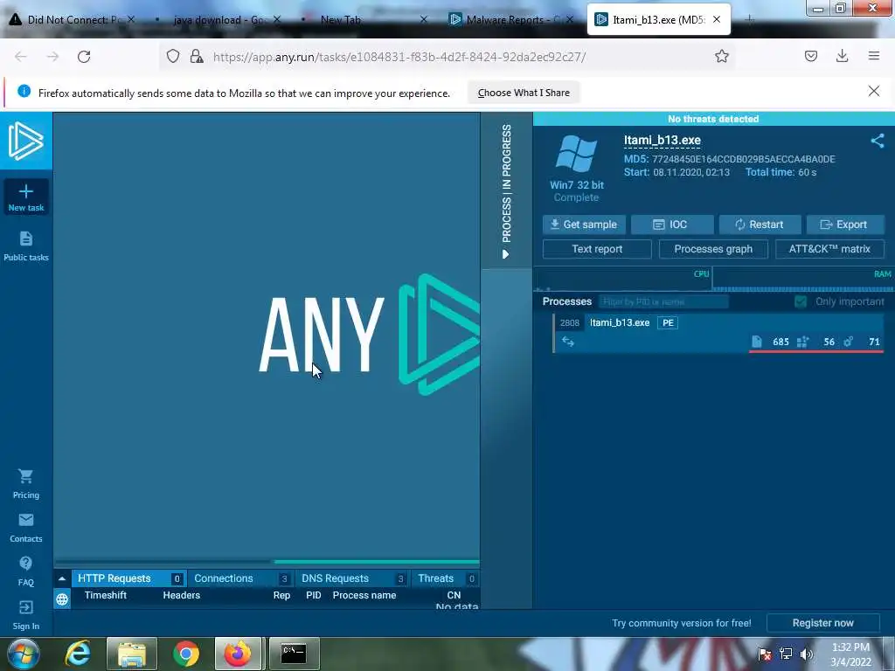Collapse the network panel with up arrow
Image resolution: width=895 pixels, height=671 pixels.
pyautogui.click(x=62, y=578)
